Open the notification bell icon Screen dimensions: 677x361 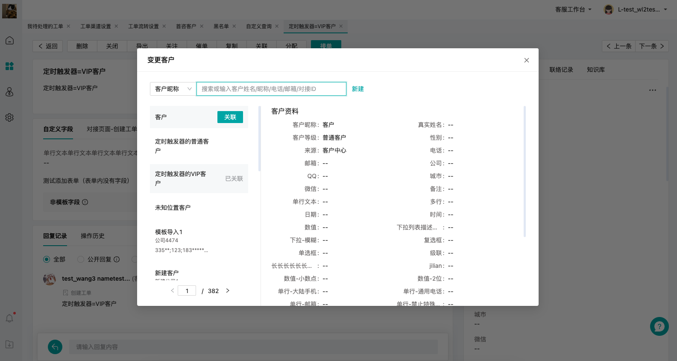(9, 318)
